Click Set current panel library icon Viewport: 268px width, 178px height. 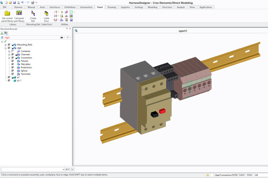7,14
